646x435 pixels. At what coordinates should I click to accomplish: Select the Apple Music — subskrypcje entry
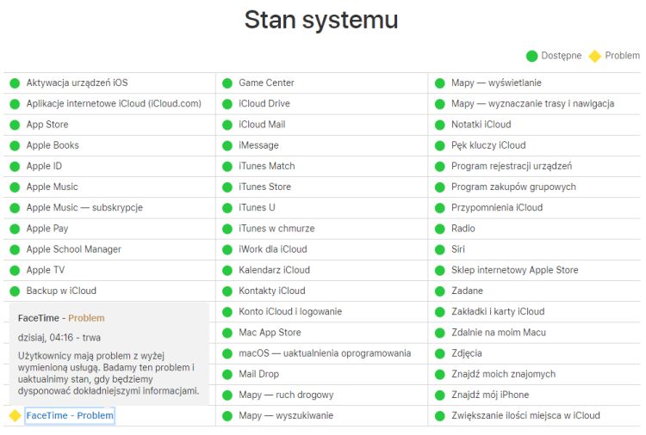tap(84, 208)
